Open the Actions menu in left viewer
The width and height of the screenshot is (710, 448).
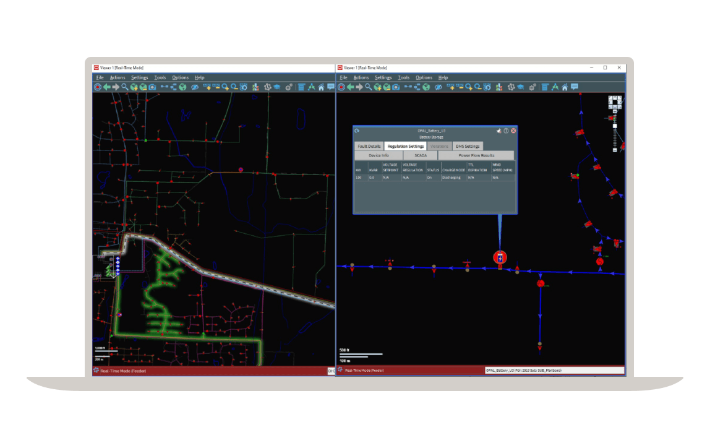[x=118, y=77]
